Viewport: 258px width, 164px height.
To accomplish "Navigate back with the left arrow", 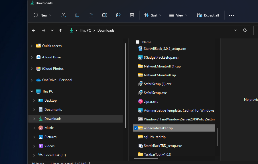I will point(34,30).
